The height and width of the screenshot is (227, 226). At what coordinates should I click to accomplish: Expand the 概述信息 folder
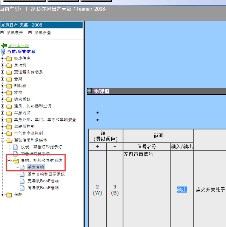(2, 58)
